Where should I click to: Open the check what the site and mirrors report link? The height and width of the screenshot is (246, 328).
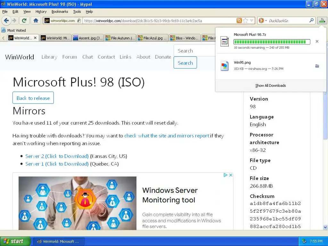[167, 136]
